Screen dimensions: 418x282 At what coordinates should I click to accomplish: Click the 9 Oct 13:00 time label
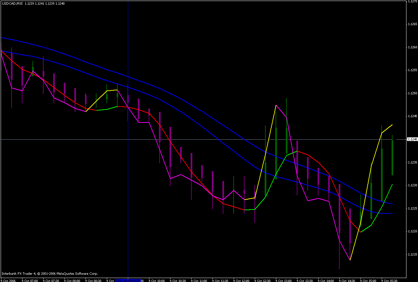click(x=284, y=280)
